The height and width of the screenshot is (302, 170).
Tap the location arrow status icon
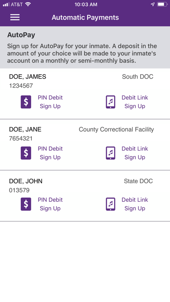153,4
